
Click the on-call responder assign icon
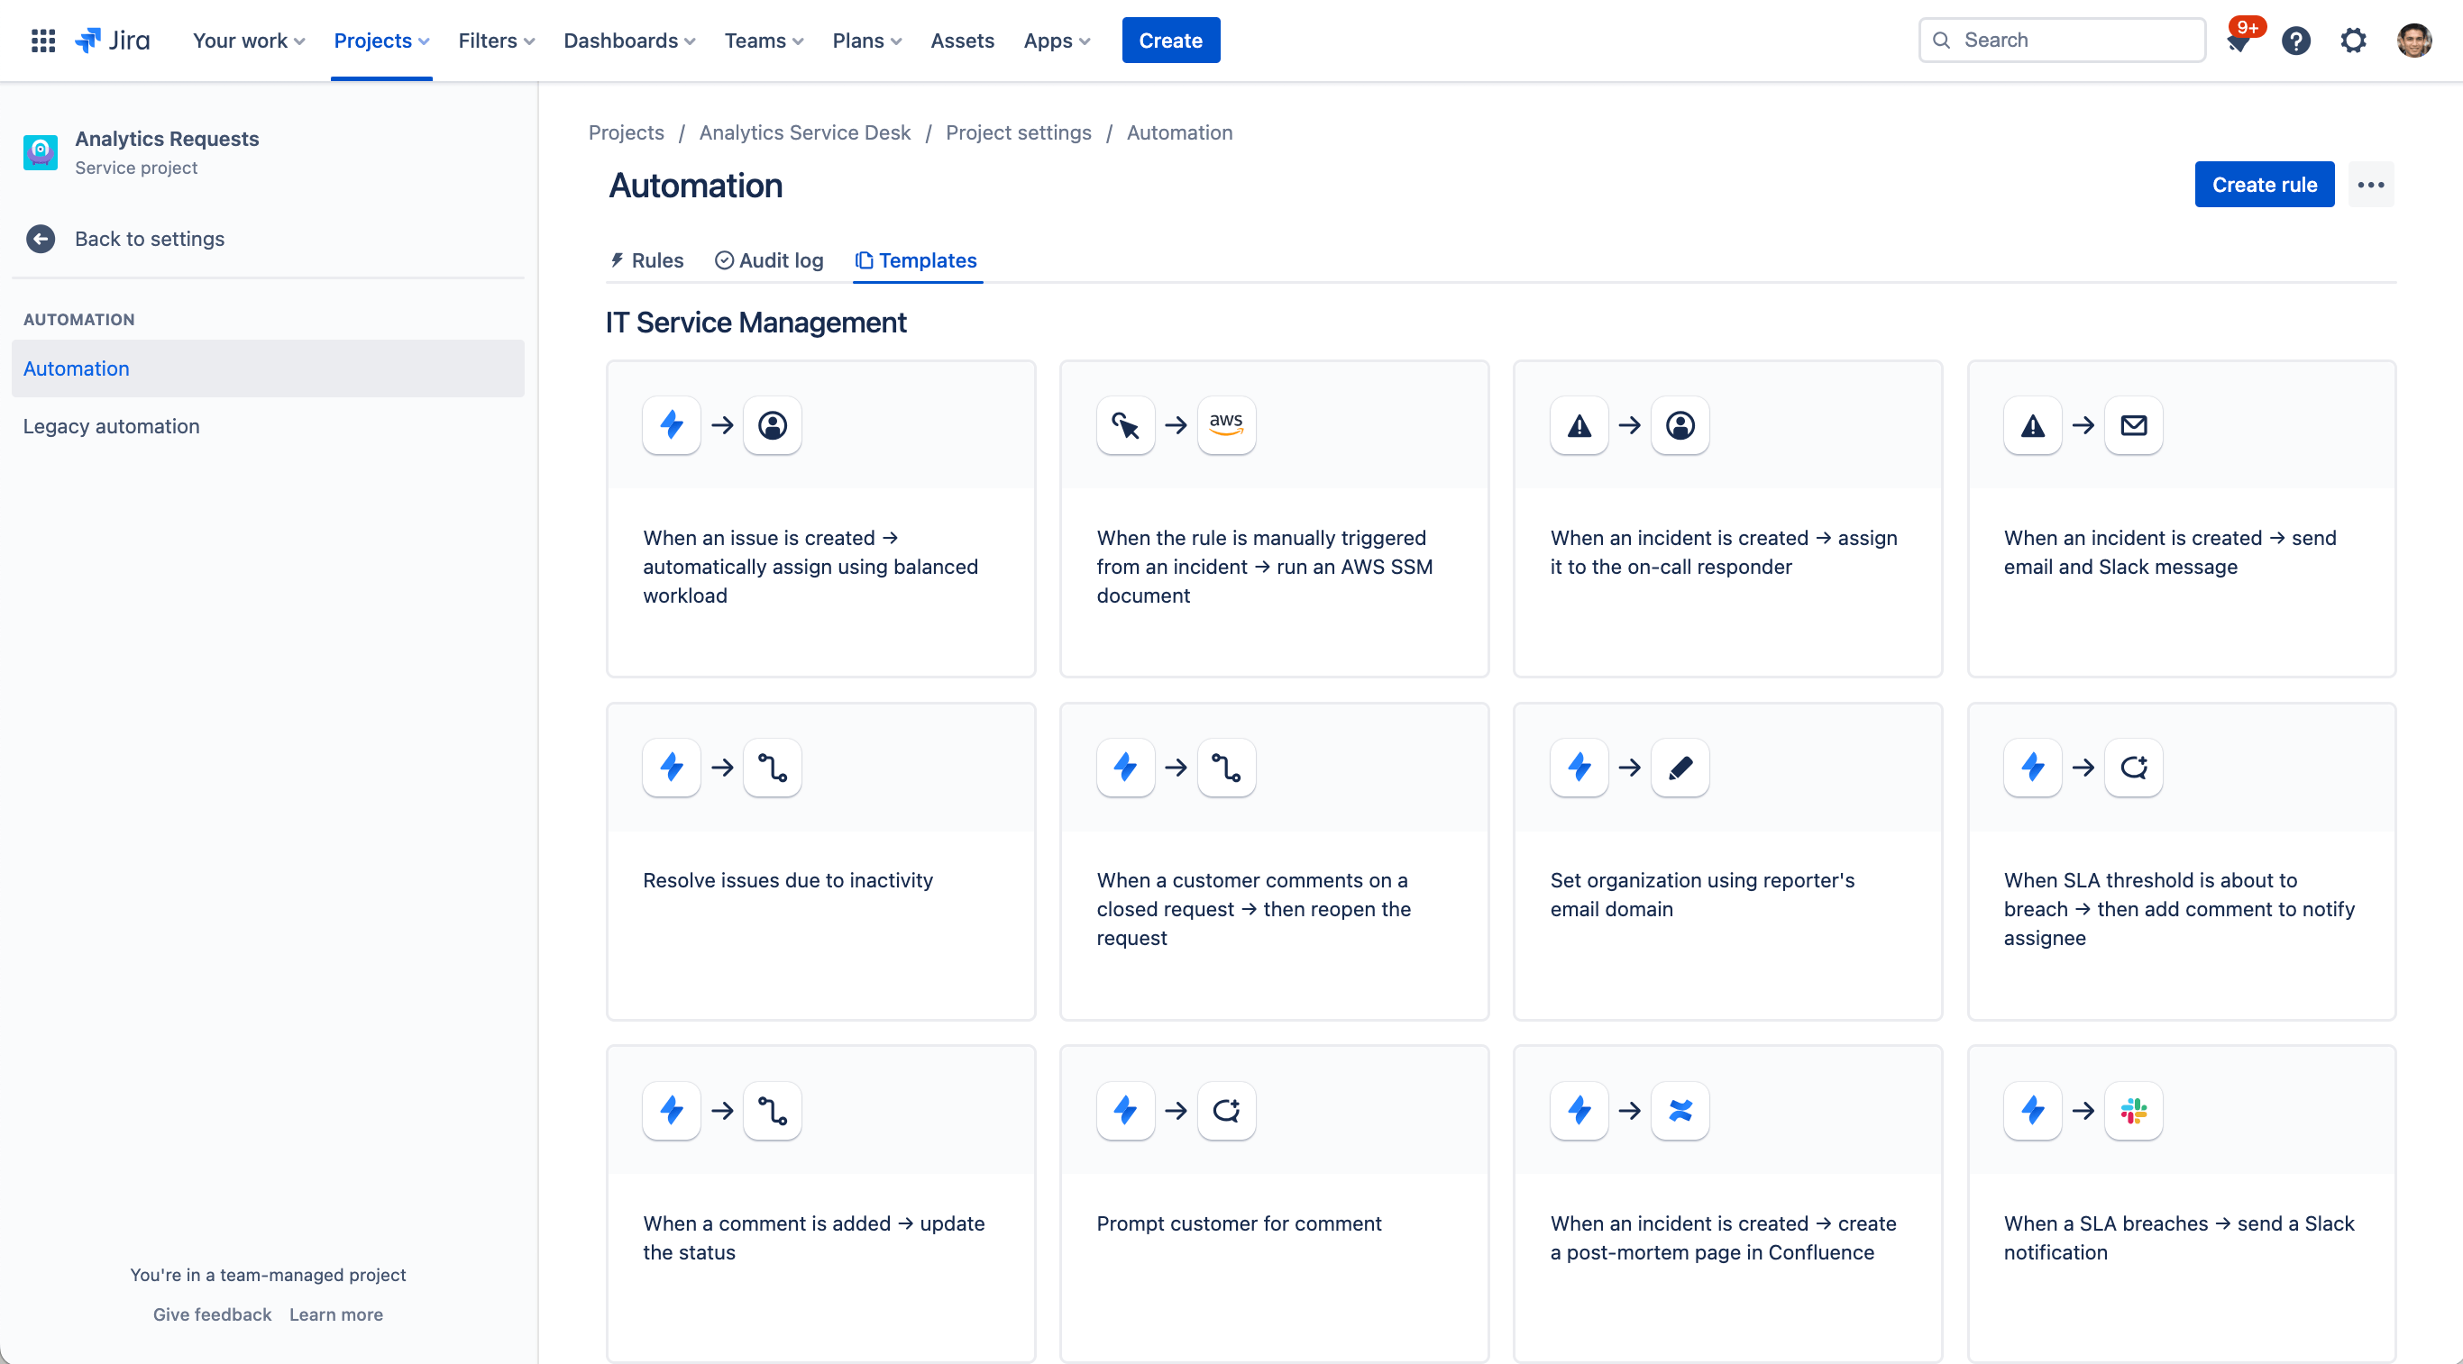(1680, 425)
